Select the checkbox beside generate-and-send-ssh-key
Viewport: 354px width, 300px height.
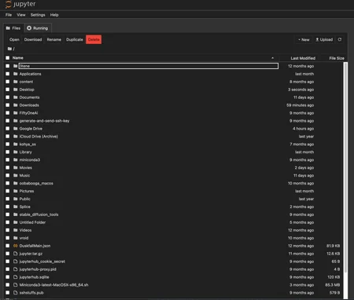(8, 121)
